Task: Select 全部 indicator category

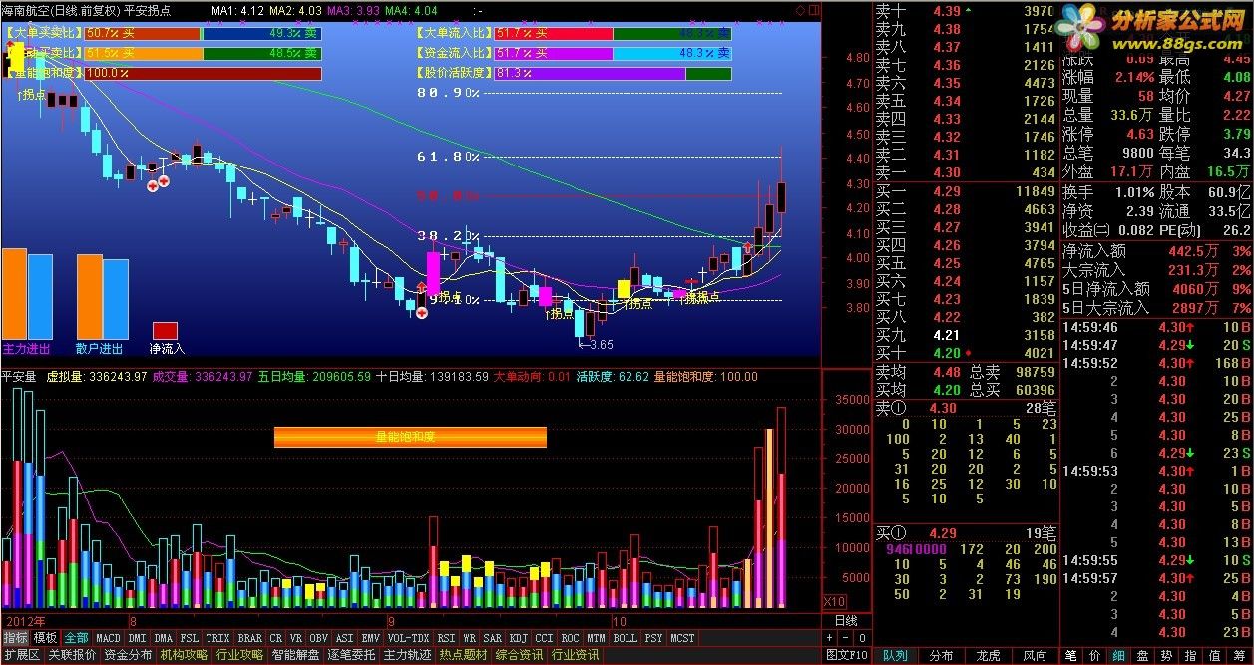Action: click(77, 638)
